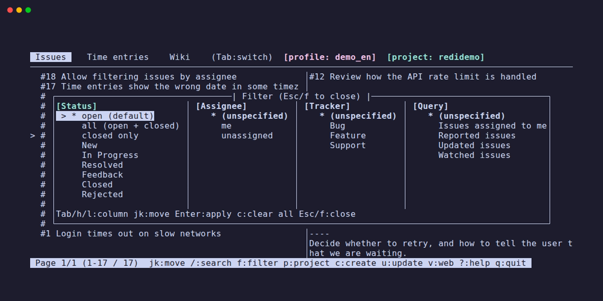Click the [Query] column header

coord(431,106)
